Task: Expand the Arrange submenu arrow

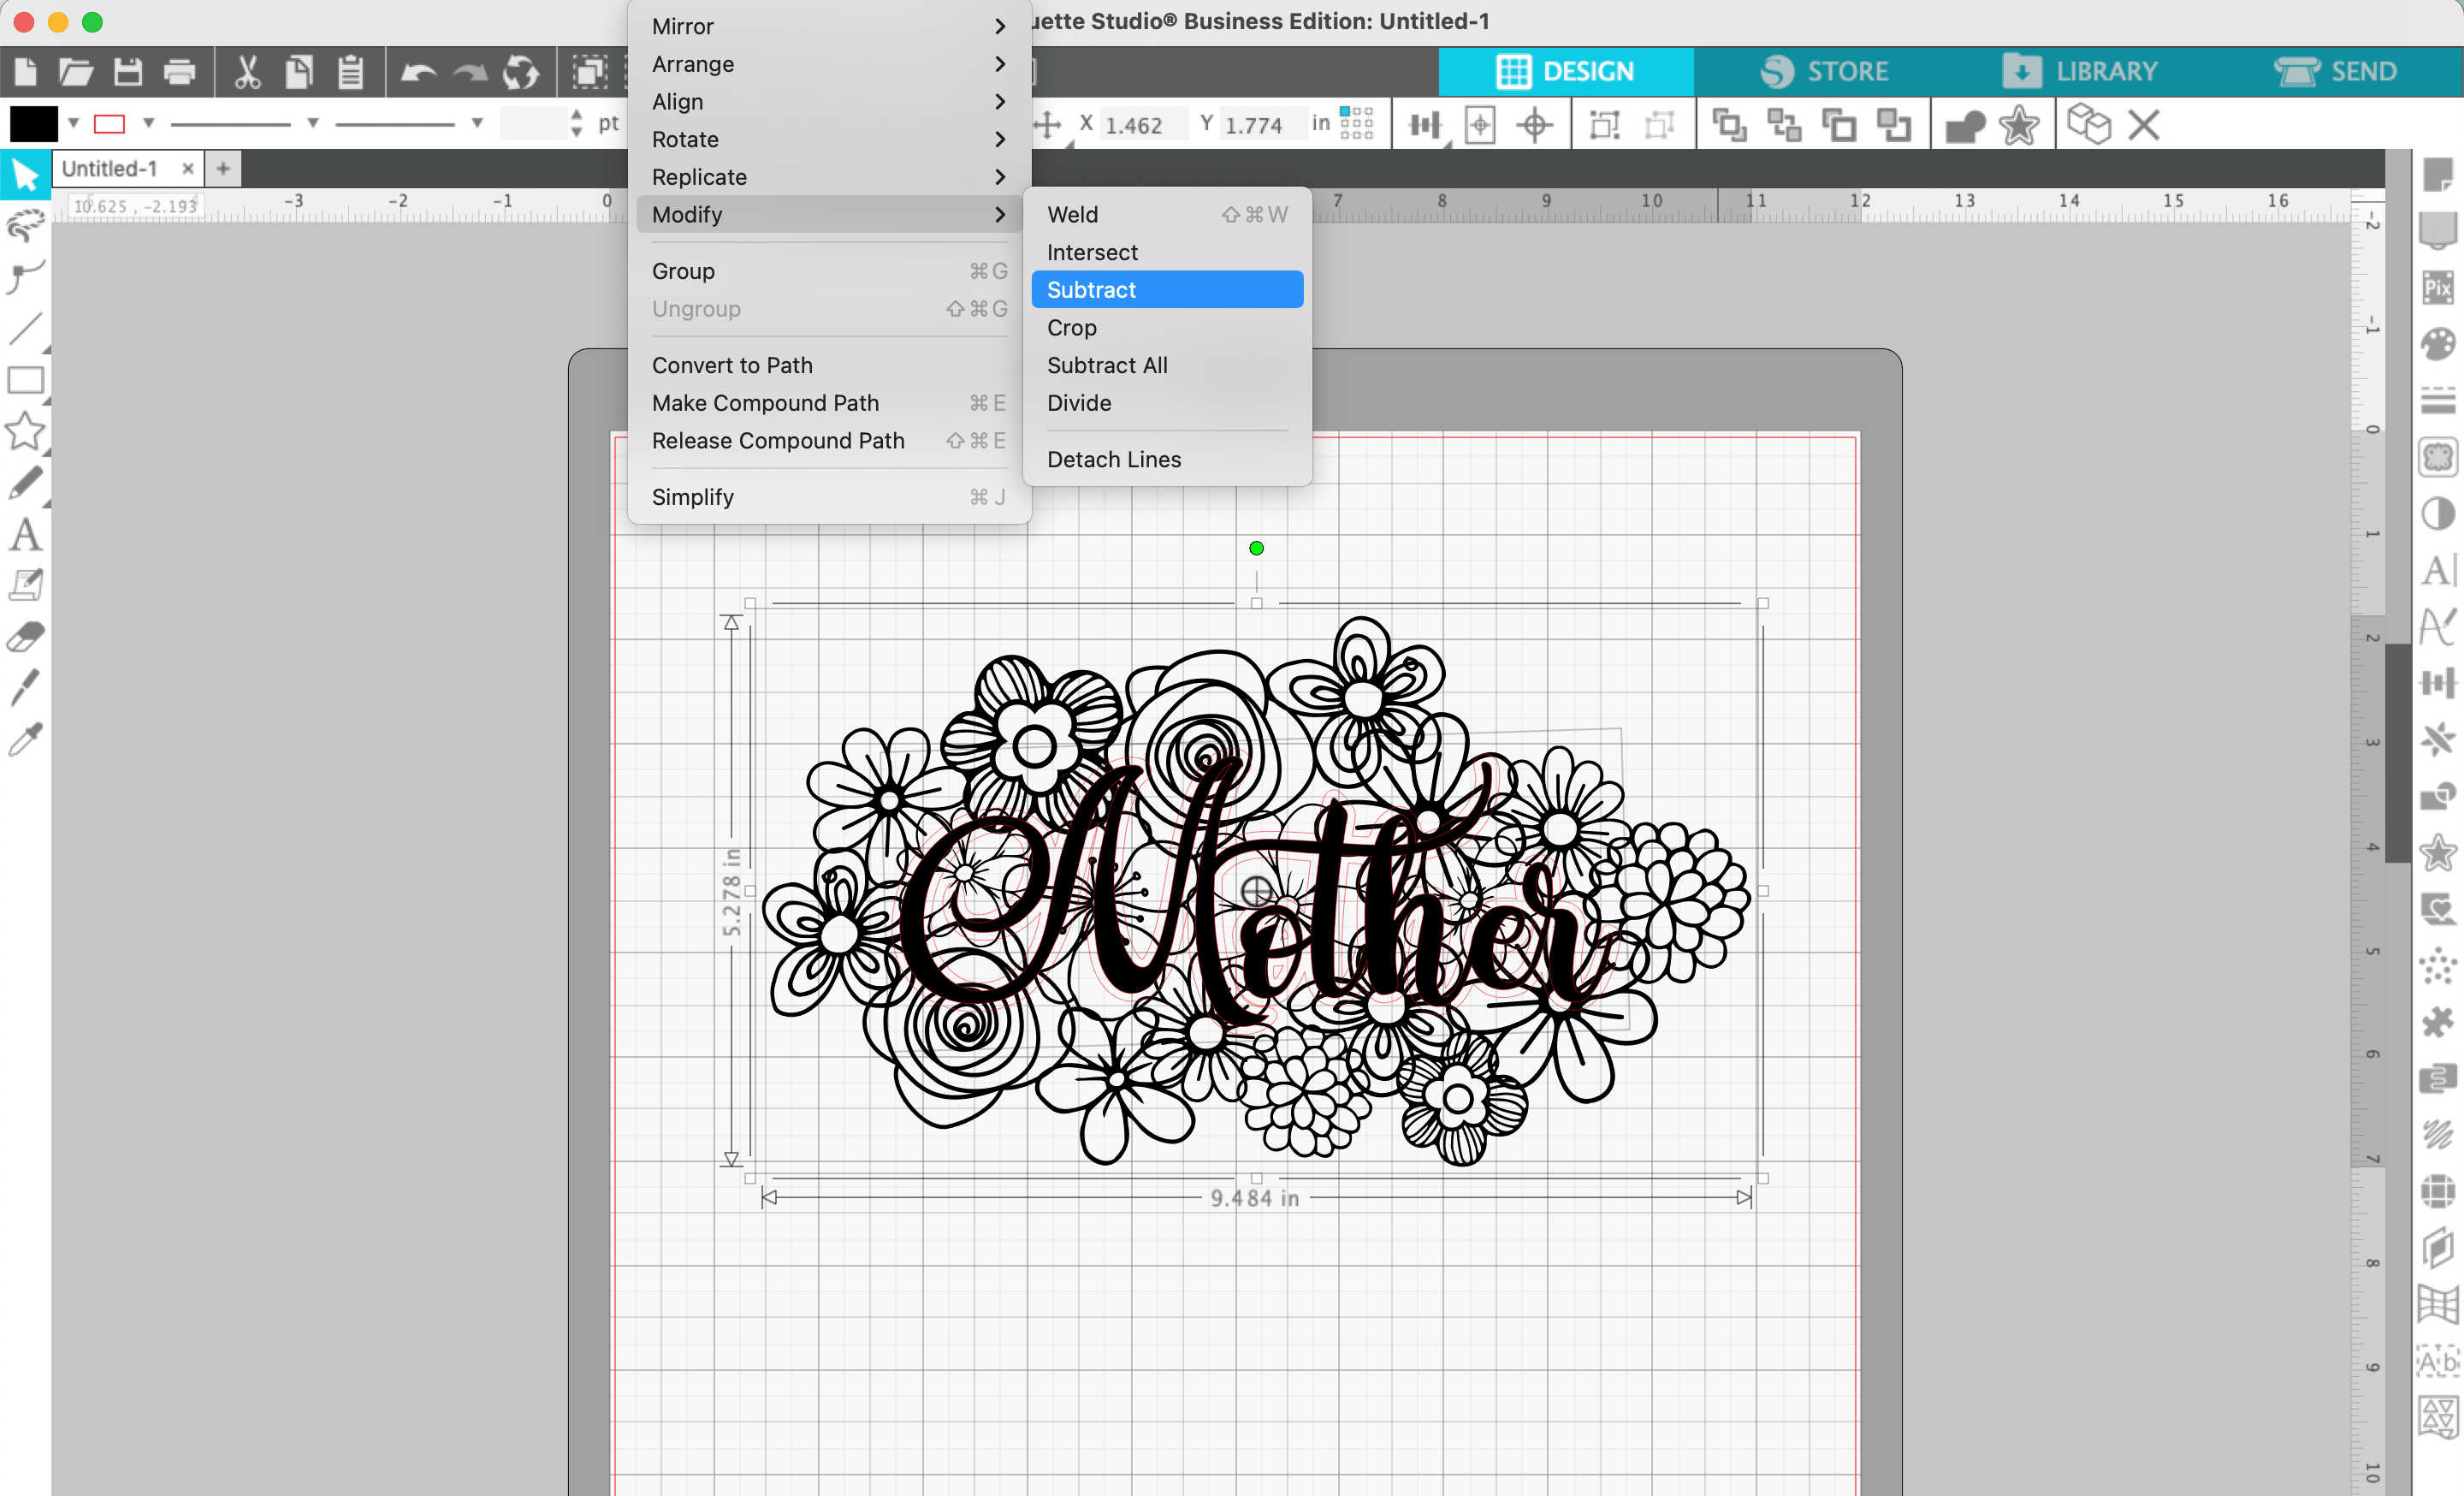Action: [1002, 65]
